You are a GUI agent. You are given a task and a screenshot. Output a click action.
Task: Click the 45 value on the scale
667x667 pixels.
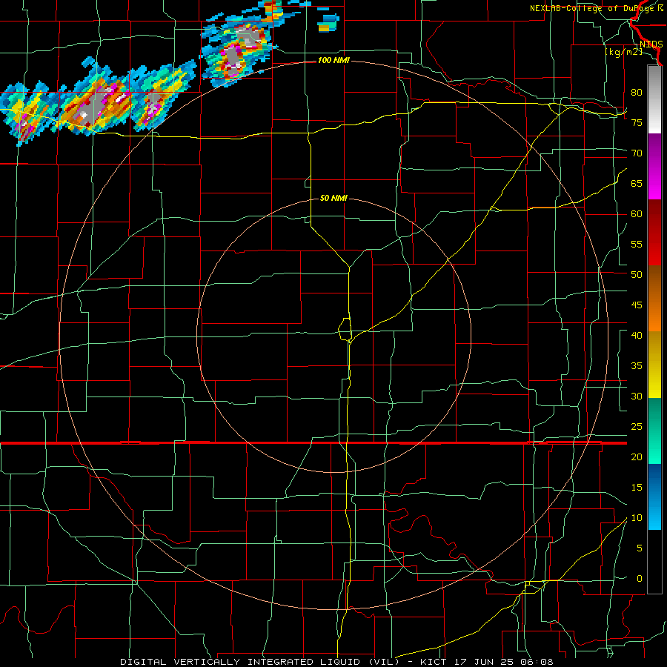637,305
